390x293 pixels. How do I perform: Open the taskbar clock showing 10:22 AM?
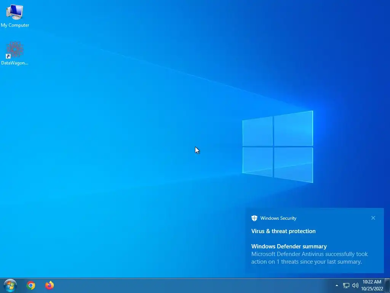[372, 285]
